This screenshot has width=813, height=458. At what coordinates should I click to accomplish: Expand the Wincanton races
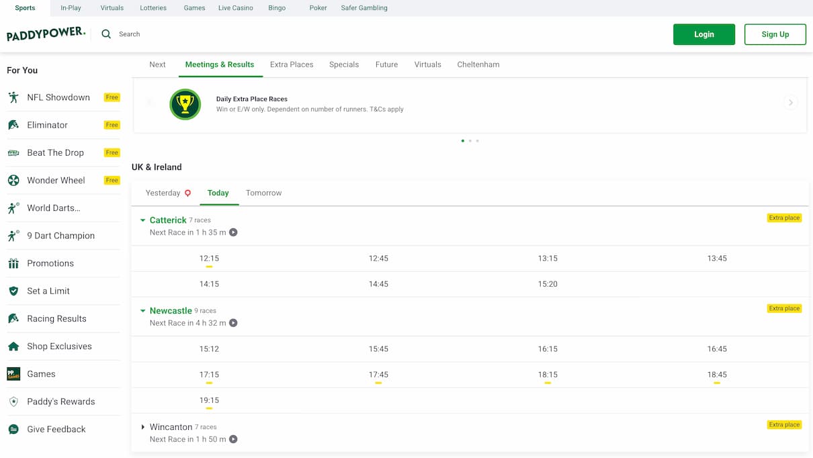[x=142, y=426]
